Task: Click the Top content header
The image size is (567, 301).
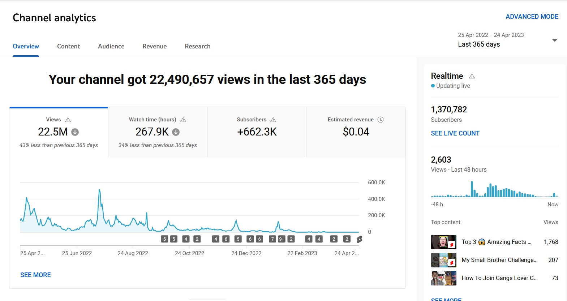Action: [x=446, y=222]
